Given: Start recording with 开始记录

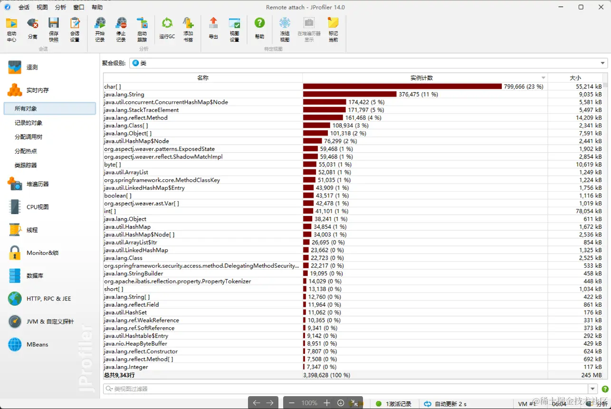Looking at the screenshot, I should point(100,29).
